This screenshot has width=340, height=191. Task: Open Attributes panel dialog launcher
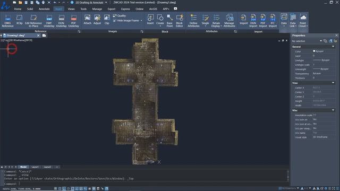tap(235, 31)
